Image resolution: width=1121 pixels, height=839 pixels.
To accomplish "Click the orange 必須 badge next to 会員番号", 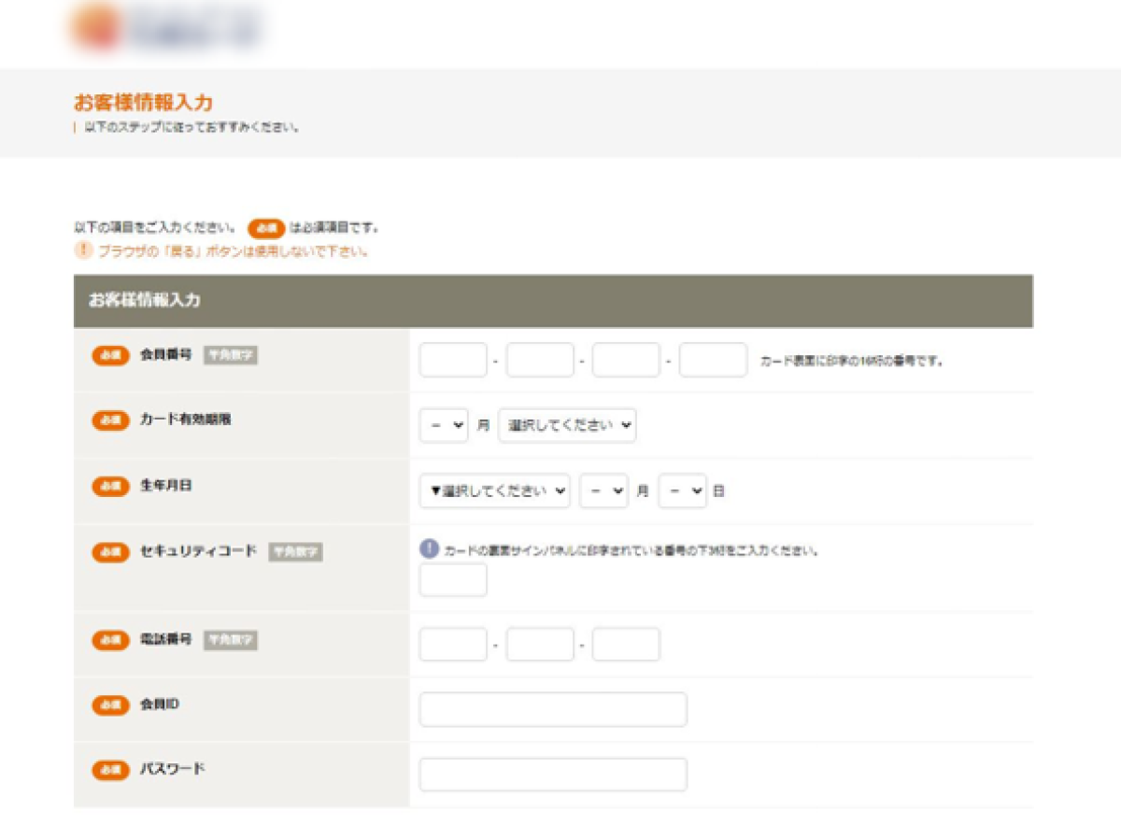I will 110,355.
